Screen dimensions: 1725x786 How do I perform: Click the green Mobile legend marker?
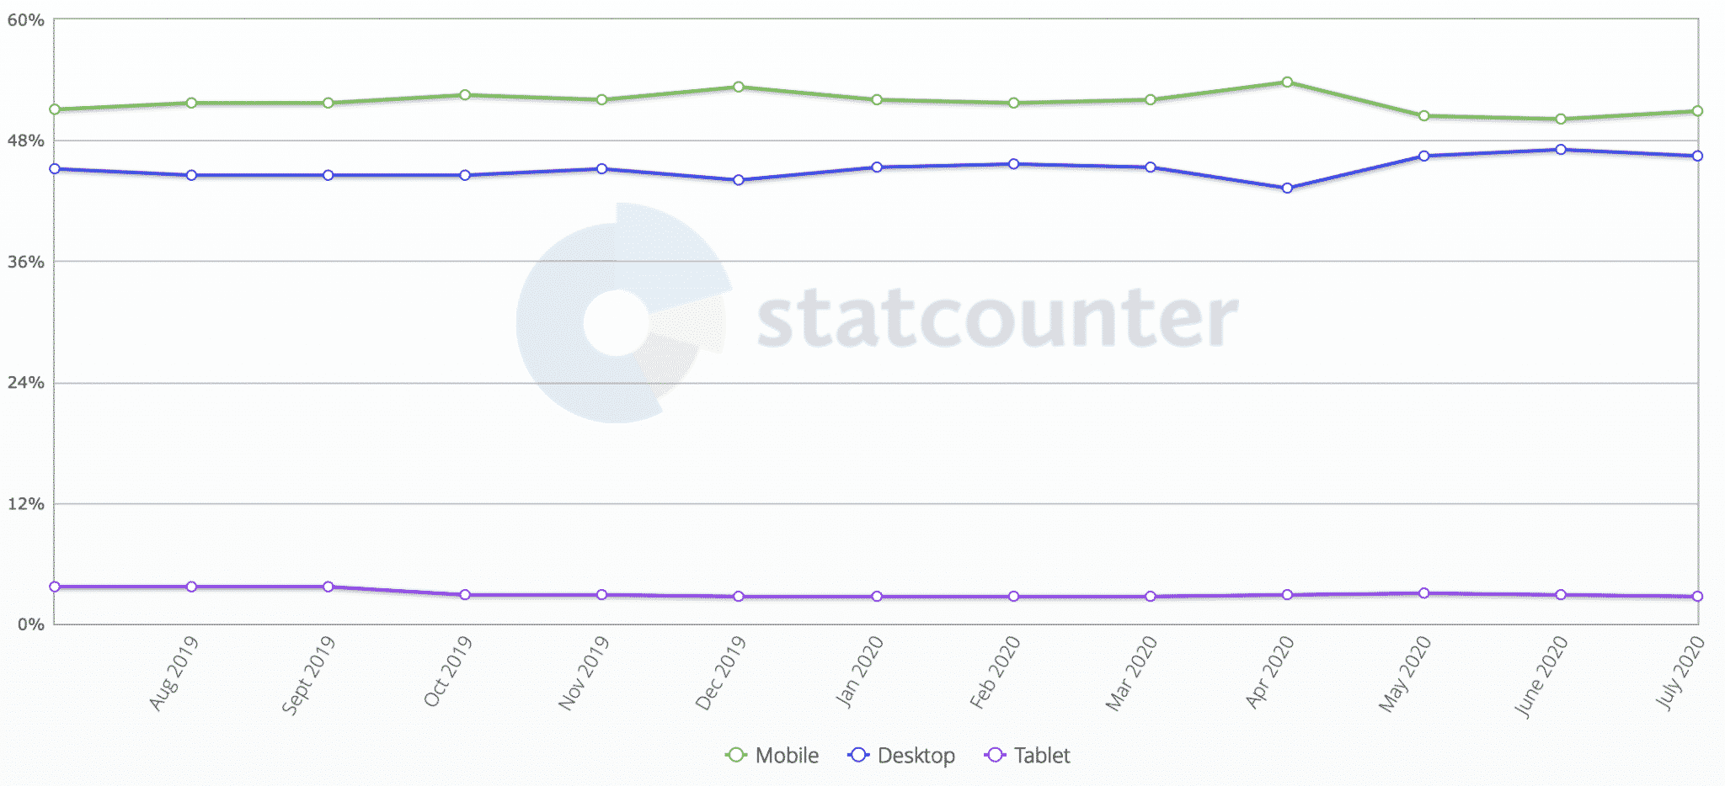click(x=735, y=755)
